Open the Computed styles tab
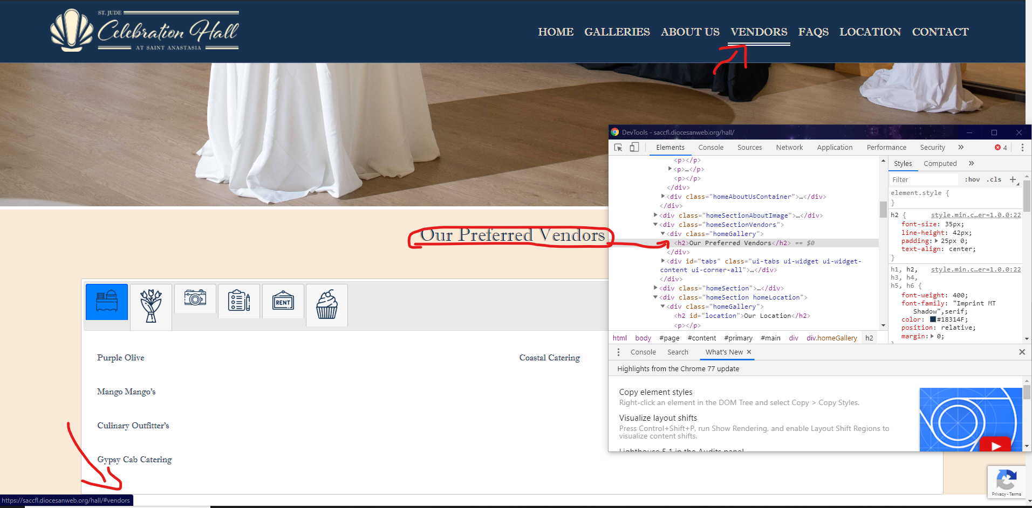Viewport: 1032px width, 508px height. [940, 164]
